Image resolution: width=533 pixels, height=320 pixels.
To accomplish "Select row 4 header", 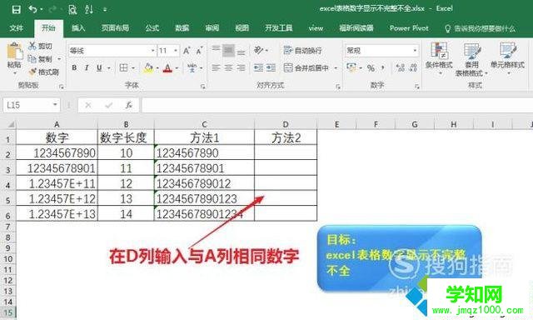I will click(x=7, y=184).
